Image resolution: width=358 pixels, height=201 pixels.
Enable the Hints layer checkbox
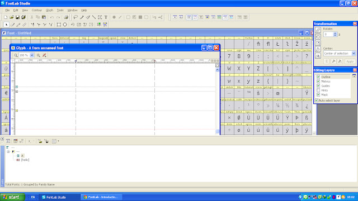[x=318, y=90]
